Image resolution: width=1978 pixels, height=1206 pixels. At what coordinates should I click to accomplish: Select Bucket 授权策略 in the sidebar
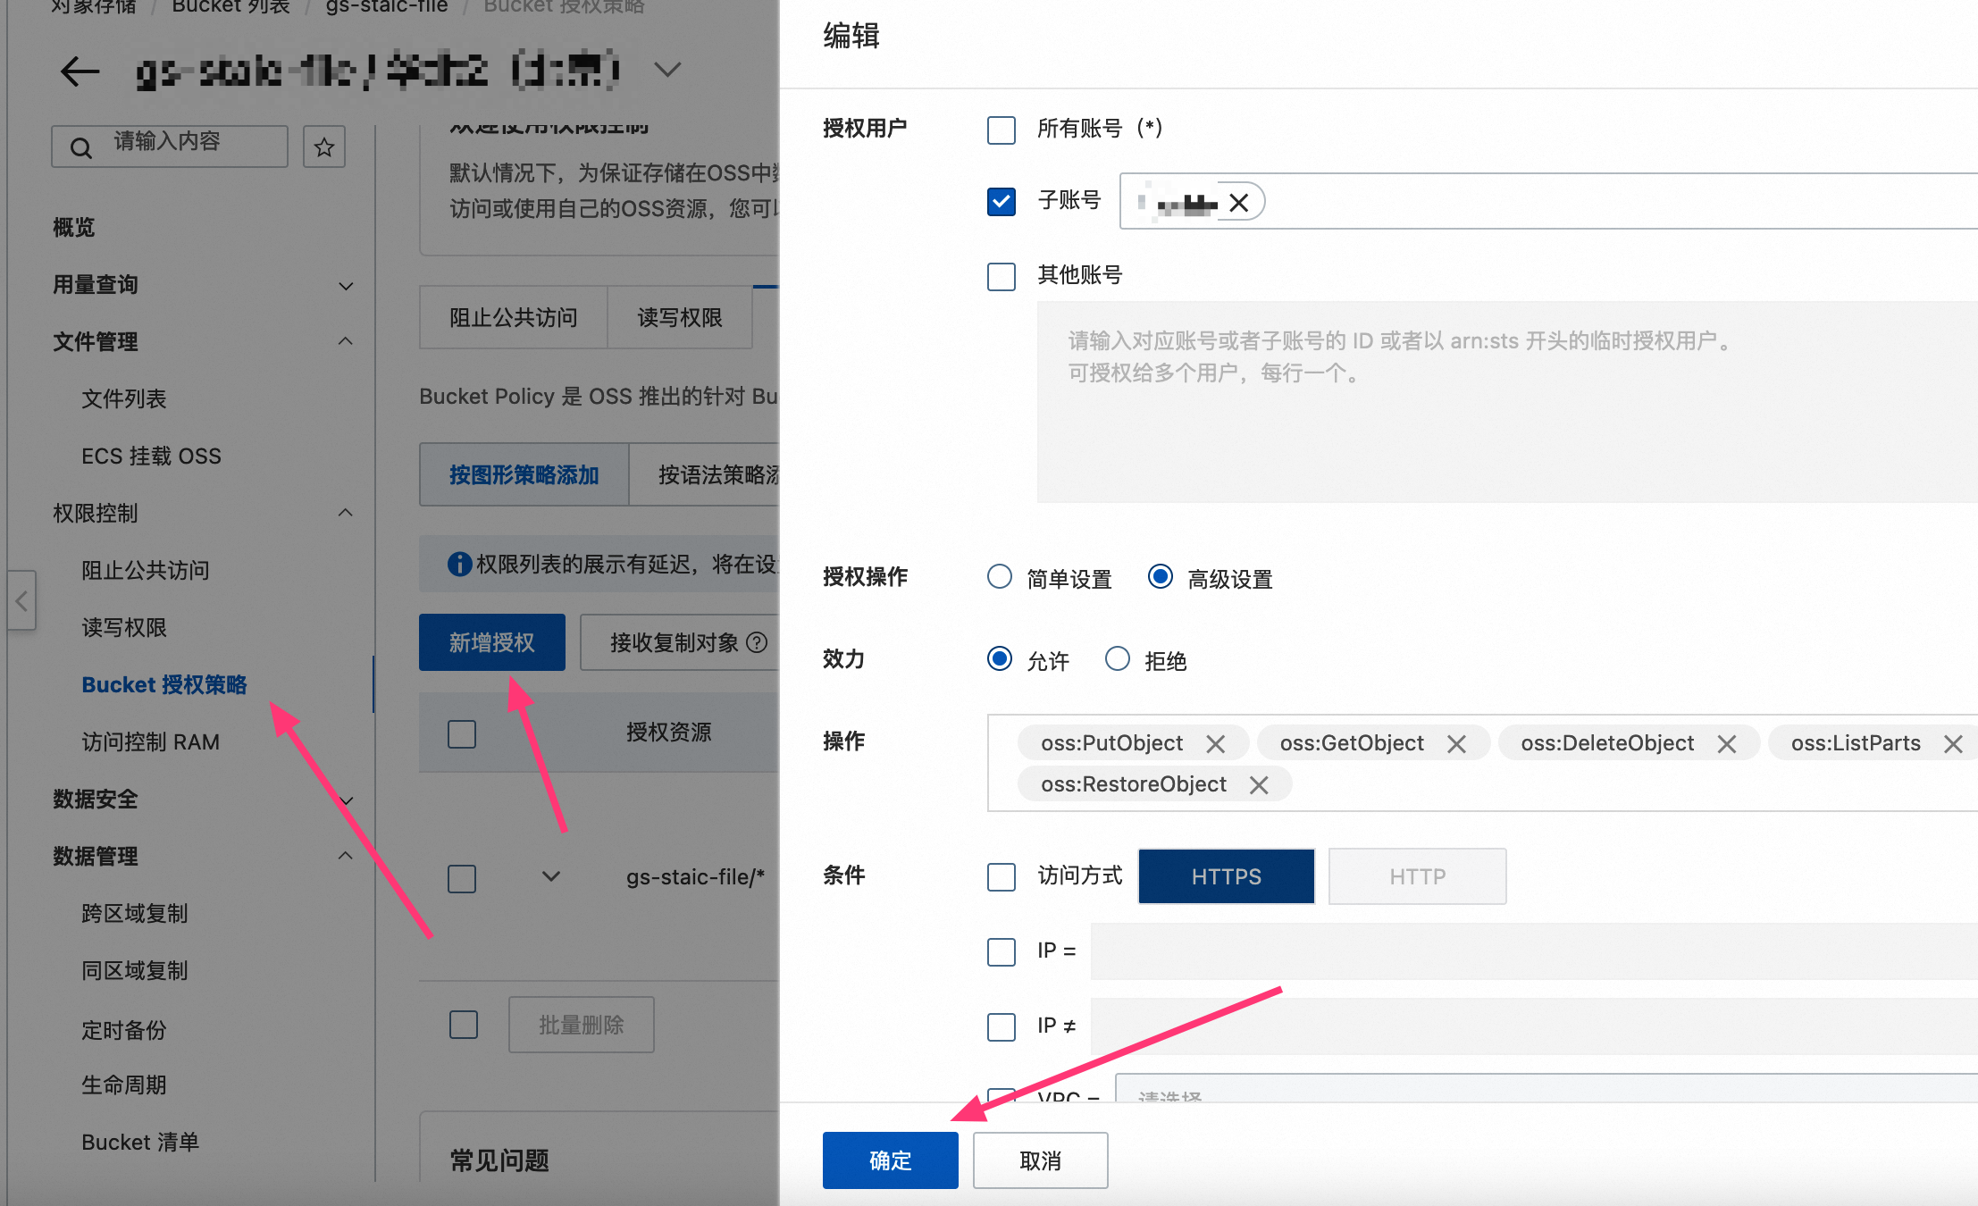(164, 684)
